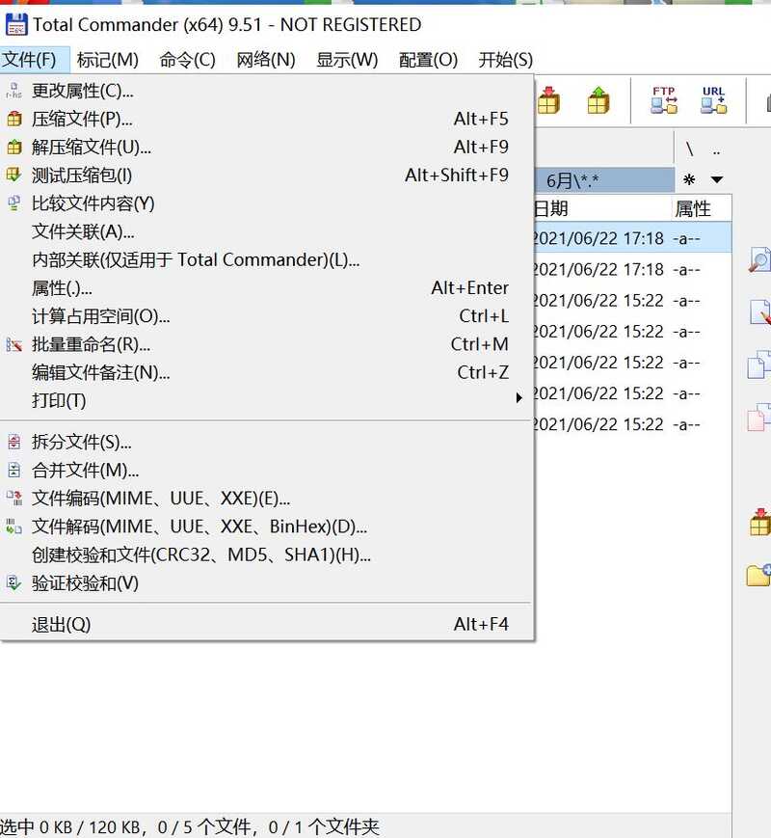Click the pack files toolbar icon
Viewport: 771px width, 838px height.
tap(548, 100)
